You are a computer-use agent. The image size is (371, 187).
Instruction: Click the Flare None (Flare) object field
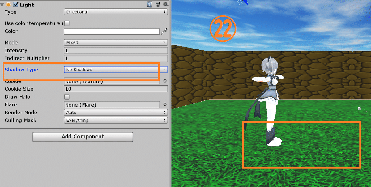pyautogui.click(x=112, y=105)
